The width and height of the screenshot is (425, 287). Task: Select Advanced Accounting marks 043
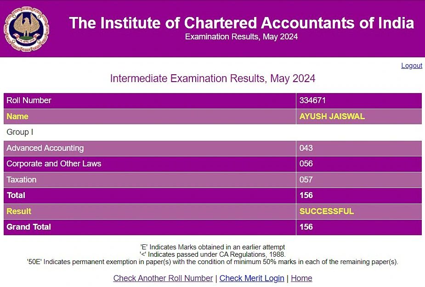coord(306,148)
